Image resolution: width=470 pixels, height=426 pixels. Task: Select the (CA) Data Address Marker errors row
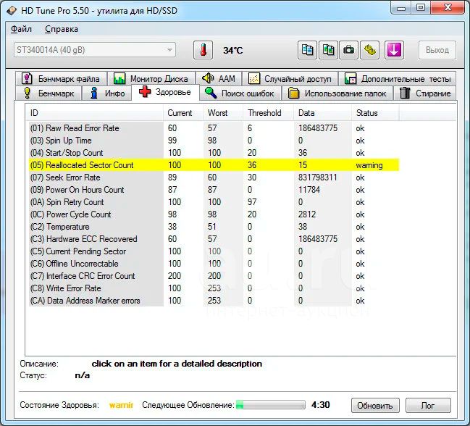(214, 301)
